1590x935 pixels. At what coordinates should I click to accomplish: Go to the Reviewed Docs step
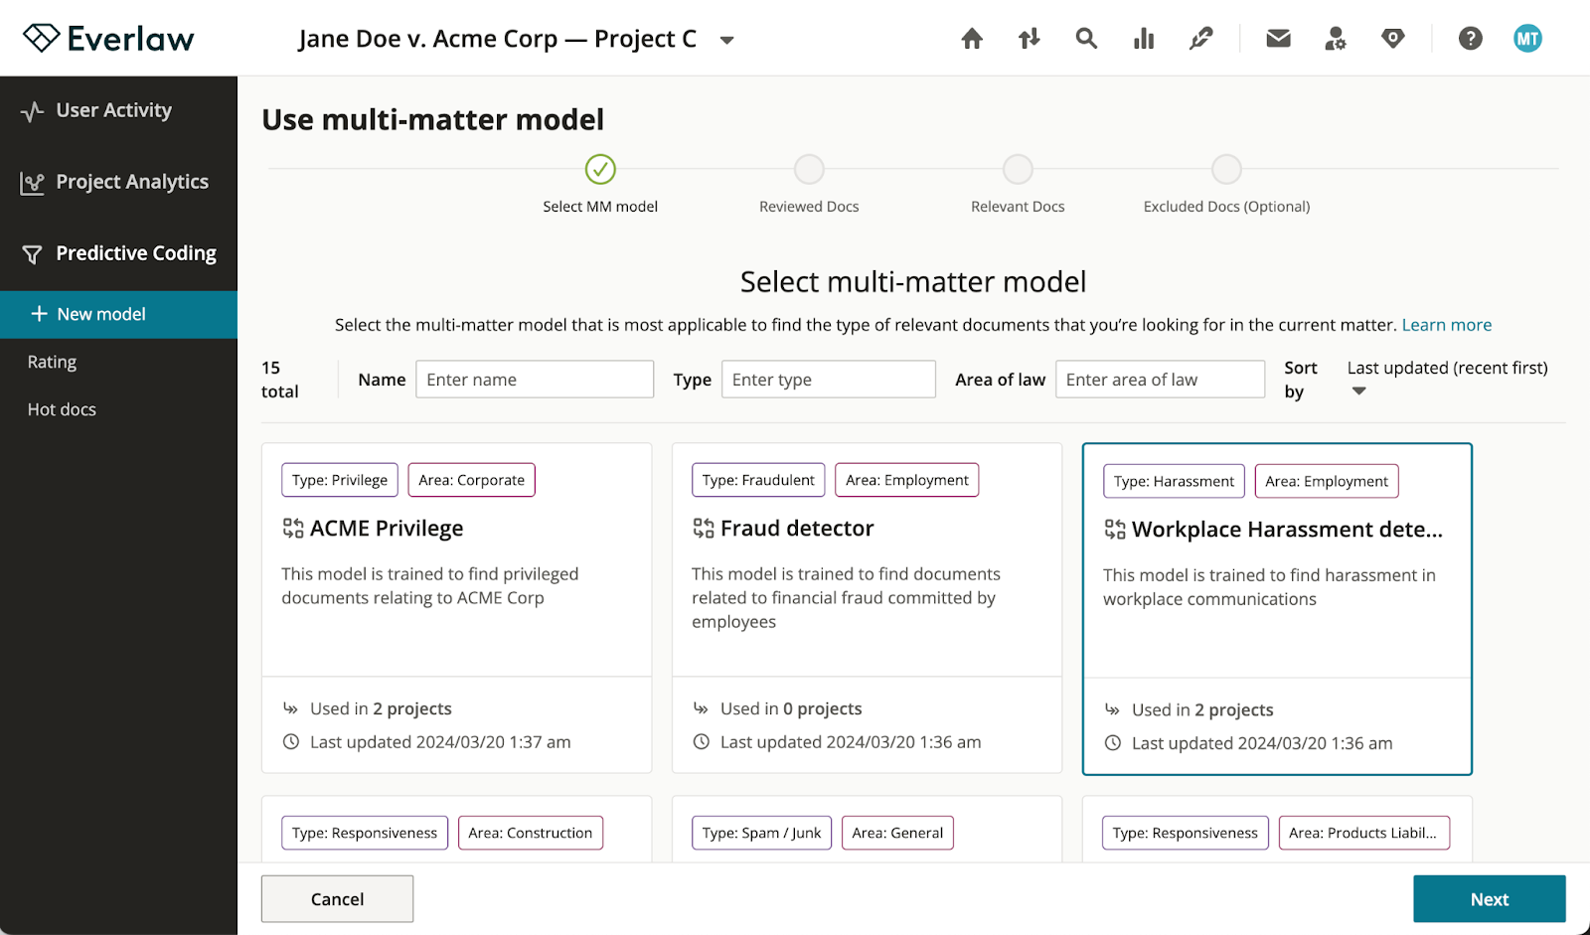[x=809, y=184]
